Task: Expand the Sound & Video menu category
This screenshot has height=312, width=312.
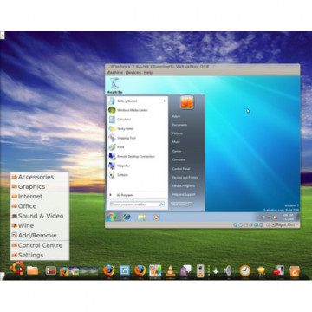Action: (39, 216)
